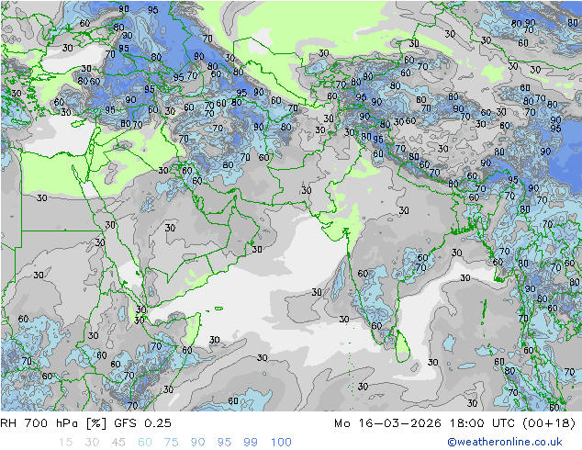This screenshot has height=450, width=582.
Task: Select legend value 45
Action: click(118, 442)
